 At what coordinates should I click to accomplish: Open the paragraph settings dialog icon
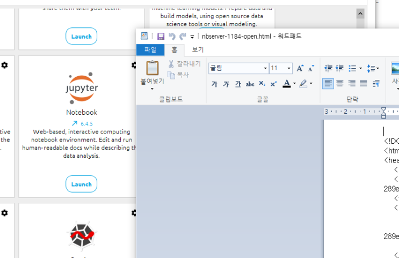(x=376, y=83)
